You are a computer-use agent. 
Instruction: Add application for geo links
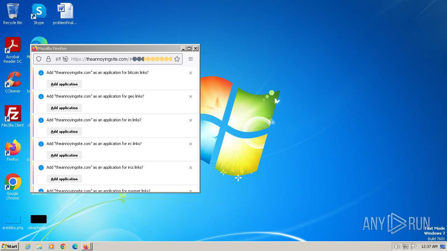(64, 108)
